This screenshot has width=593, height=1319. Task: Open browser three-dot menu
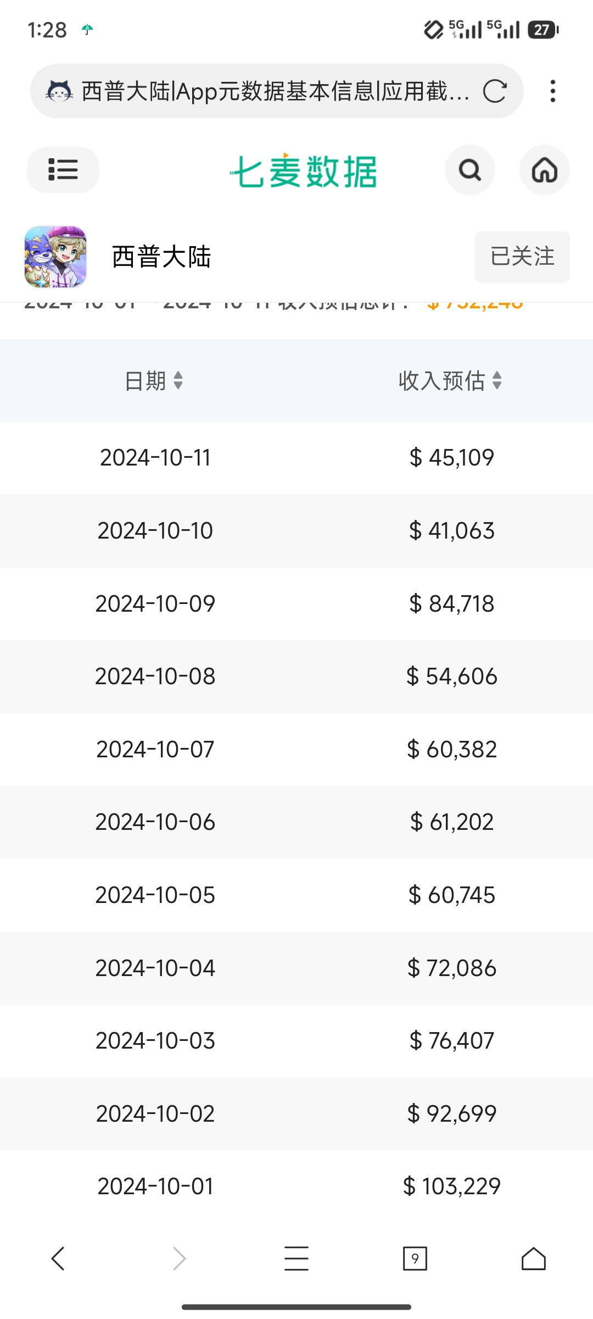coord(552,91)
